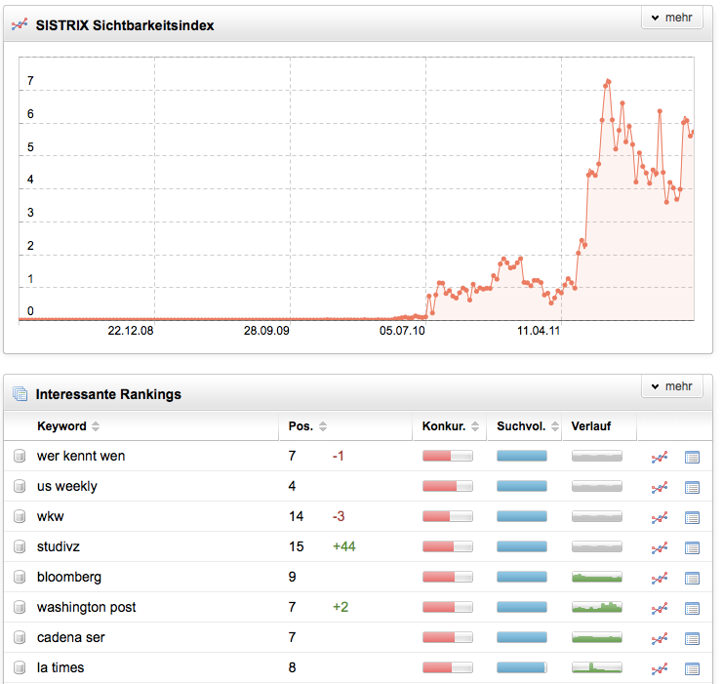Click red competition bar for 'us weekly'
This screenshot has height=684, width=722.
click(447, 486)
